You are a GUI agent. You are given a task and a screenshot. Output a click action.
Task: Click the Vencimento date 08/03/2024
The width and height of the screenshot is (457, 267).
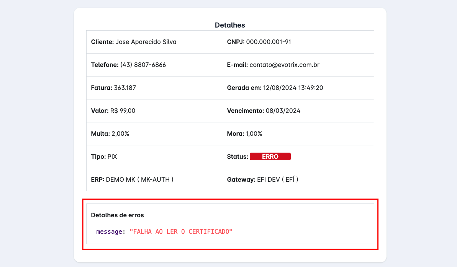click(x=283, y=111)
